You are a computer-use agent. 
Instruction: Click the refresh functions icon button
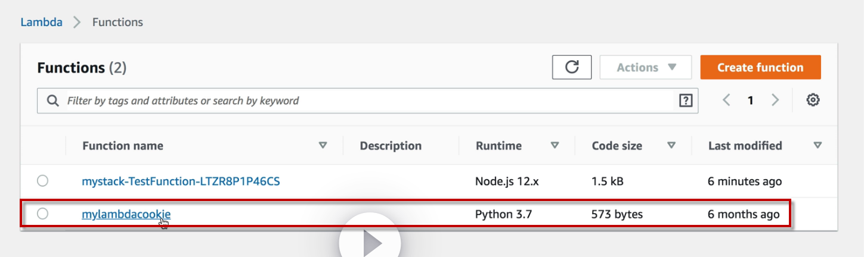point(572,67)
